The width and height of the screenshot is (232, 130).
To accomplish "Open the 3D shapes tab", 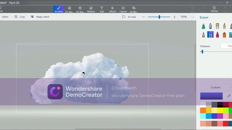I will click(x=80, y=9).
